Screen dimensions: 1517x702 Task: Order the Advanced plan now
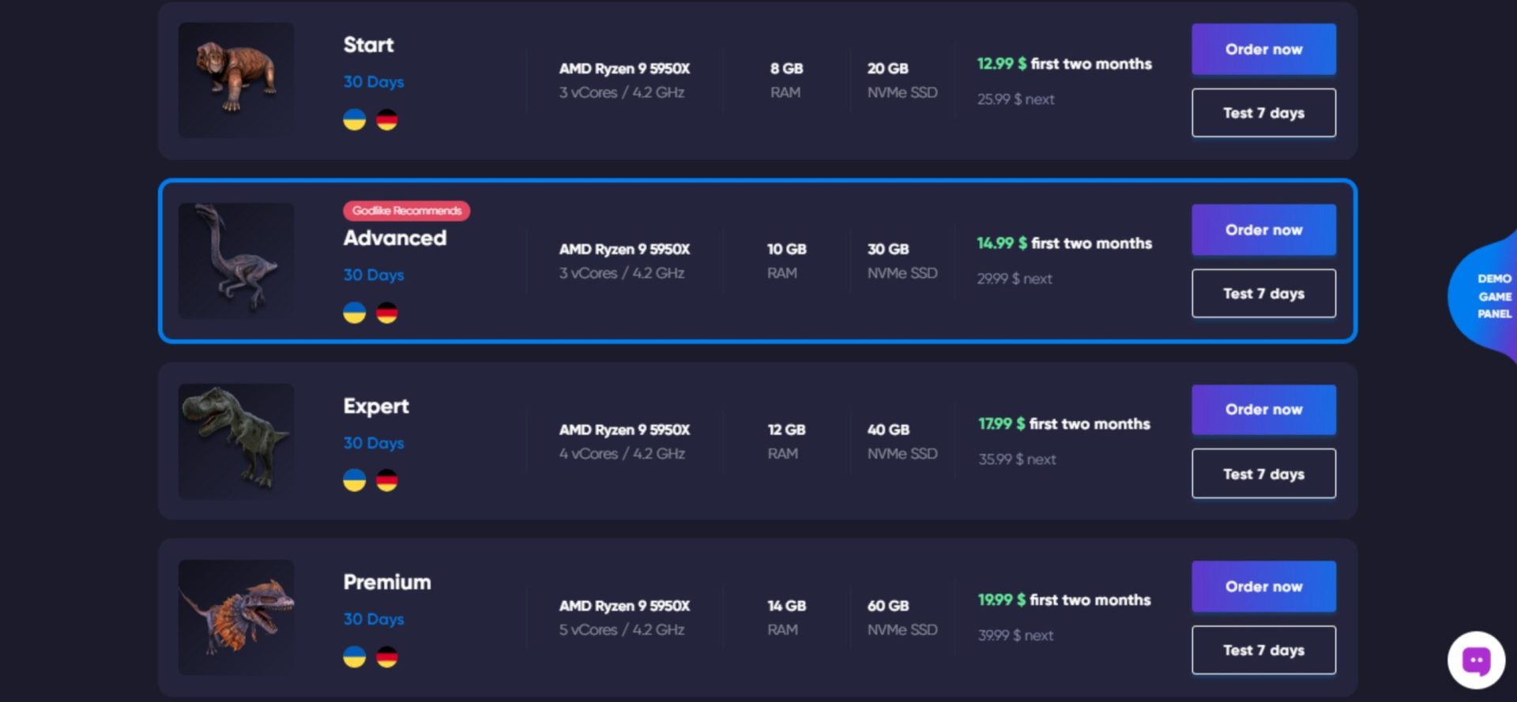[x=1263, y=230]
